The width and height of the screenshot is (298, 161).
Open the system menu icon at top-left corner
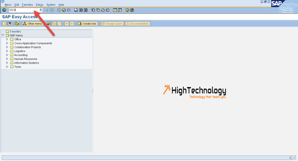coord(3,1)
